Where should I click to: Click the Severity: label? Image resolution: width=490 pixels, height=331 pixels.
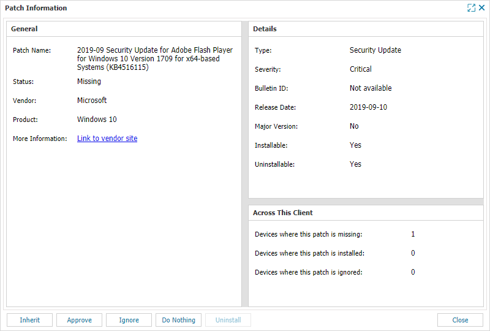(268, 69)
